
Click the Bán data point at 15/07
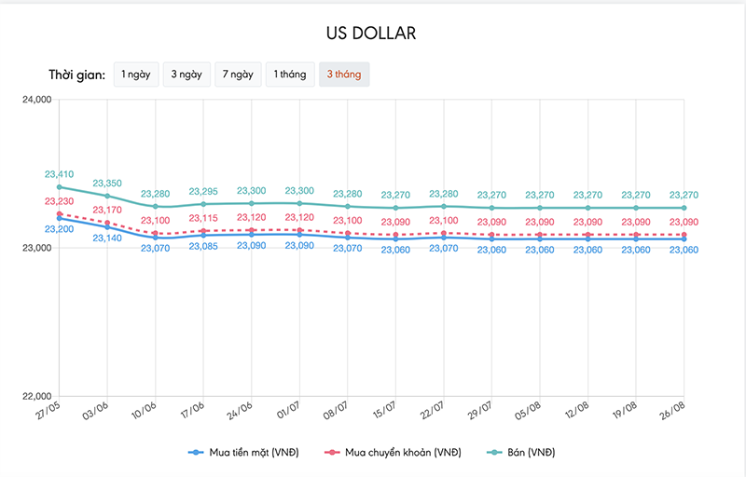(395, 208)
